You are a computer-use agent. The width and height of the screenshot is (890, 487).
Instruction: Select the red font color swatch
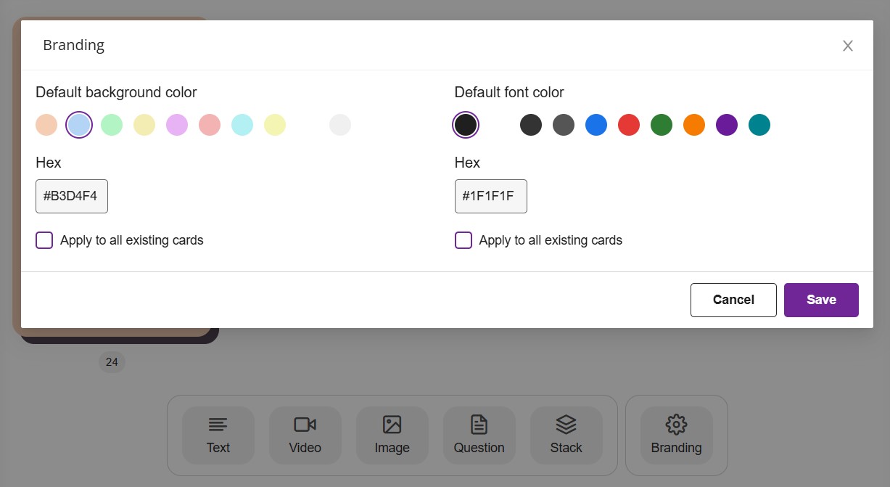[x=629, y=125]
